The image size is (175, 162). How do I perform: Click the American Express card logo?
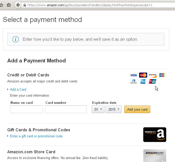[143, 81]
